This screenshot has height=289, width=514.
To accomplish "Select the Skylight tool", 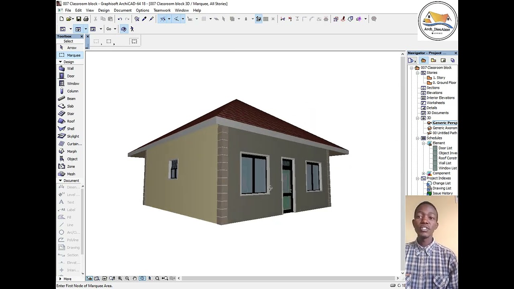I will [x=70, y=136].
